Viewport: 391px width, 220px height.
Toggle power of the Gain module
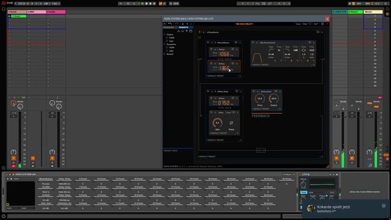[211, 112]
